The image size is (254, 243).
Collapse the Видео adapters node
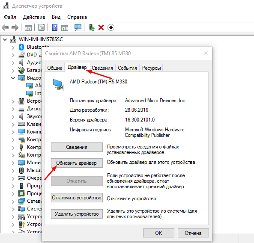(x=13, y=78)
